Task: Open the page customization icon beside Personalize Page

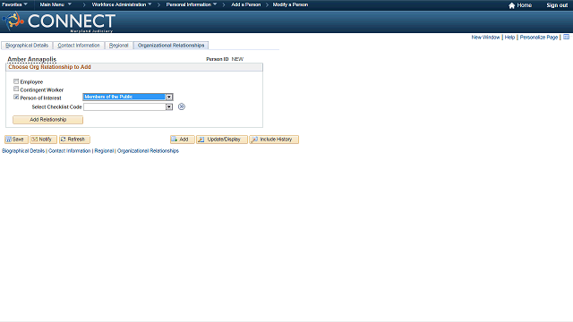Action: (x=566, y=38)
